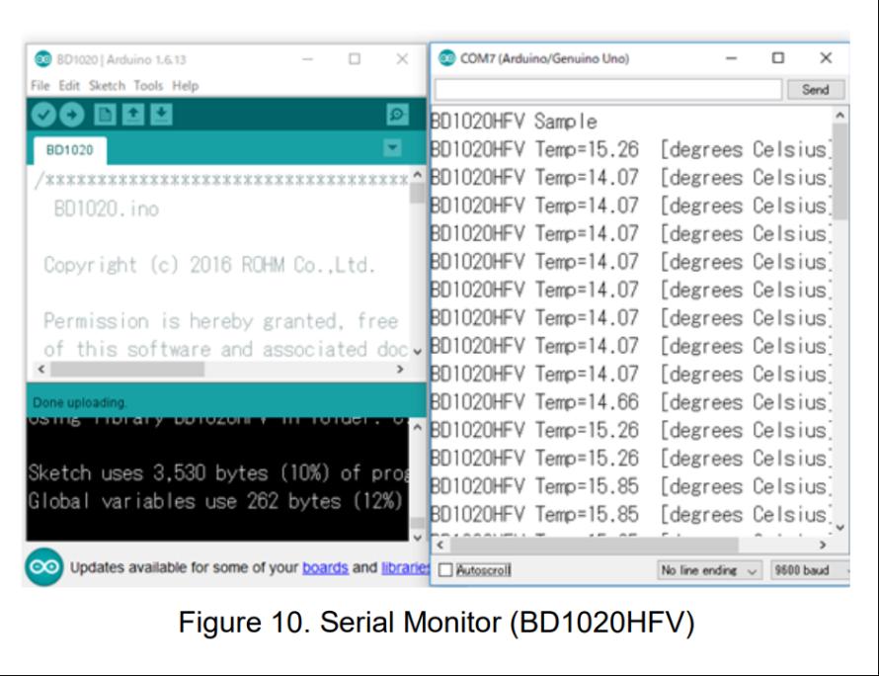Click the serial monitor vertical scrollbar thumb

tap(839, 171)
